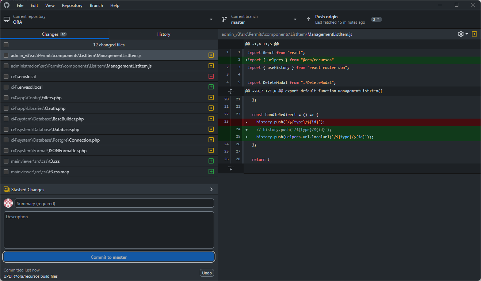Select added diff line 25 Helpers.Url.localUrl
Image resolution: width=481 pixels, height=281 pixels.
coord(362,137)
